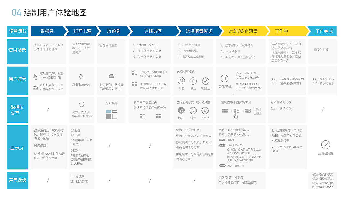
Task: Click the step1 status badge
Action: tap(222, 140)
